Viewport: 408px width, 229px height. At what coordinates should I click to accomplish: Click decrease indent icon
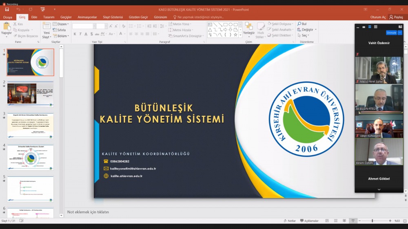[149, 26]
